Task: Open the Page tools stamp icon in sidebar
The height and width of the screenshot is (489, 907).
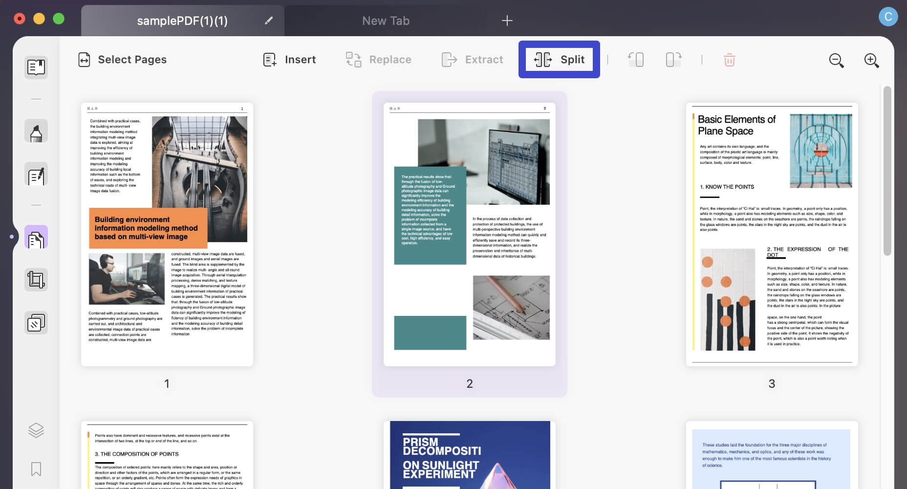Action: 36,323
